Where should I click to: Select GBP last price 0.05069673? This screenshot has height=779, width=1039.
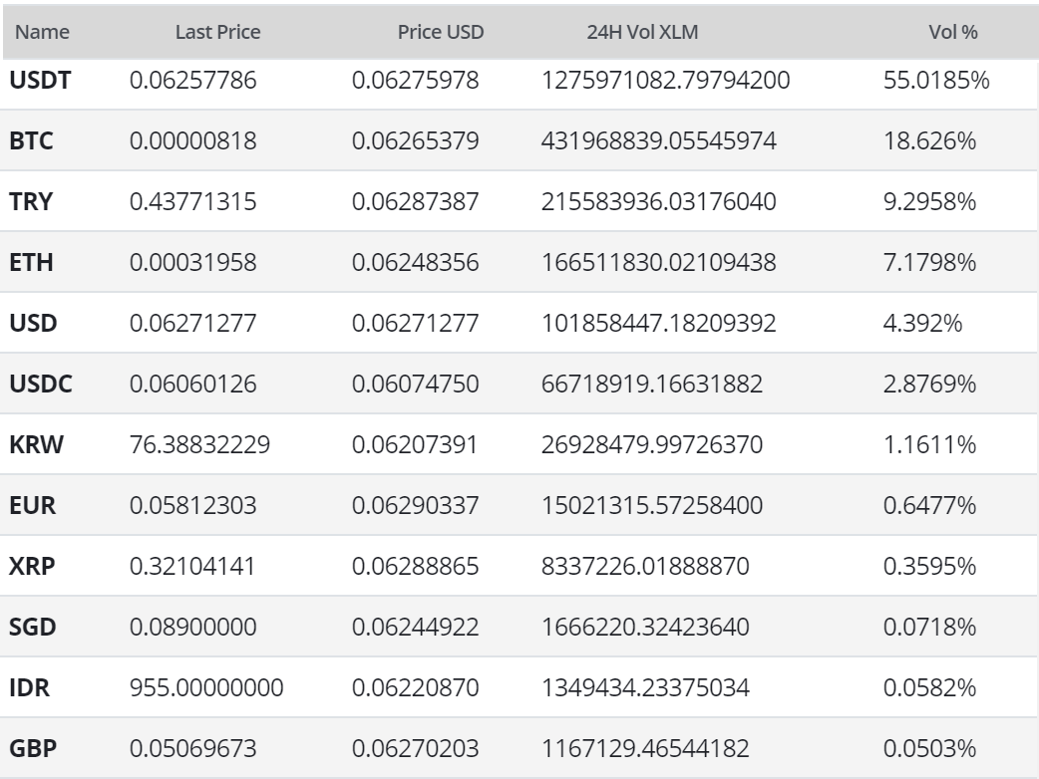click(192, 748)
